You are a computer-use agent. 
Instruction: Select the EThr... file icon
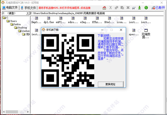(x=97, y=20)
